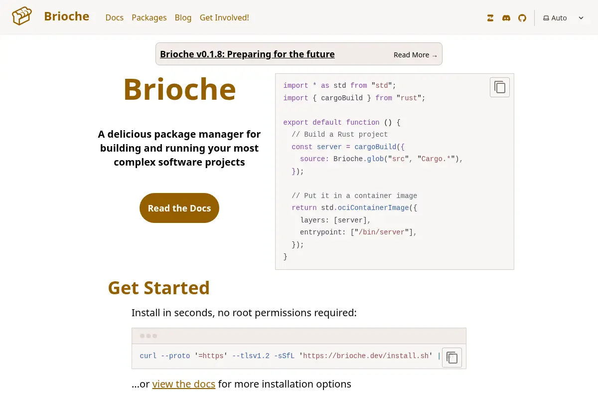Expand the Auto theme dropdown
This screenshot has width=598, height=399.
[x=564, y=18]
